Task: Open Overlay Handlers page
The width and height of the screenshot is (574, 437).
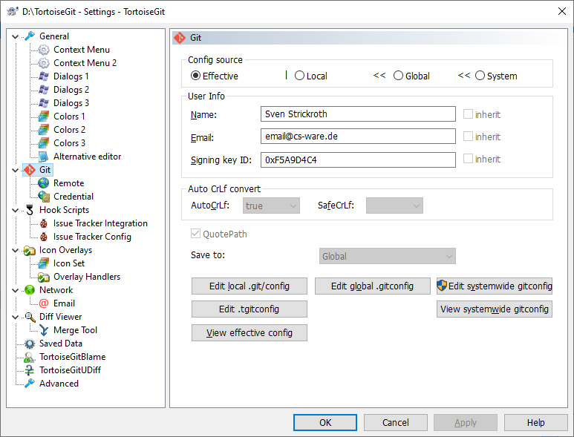Action: (87, 277)
